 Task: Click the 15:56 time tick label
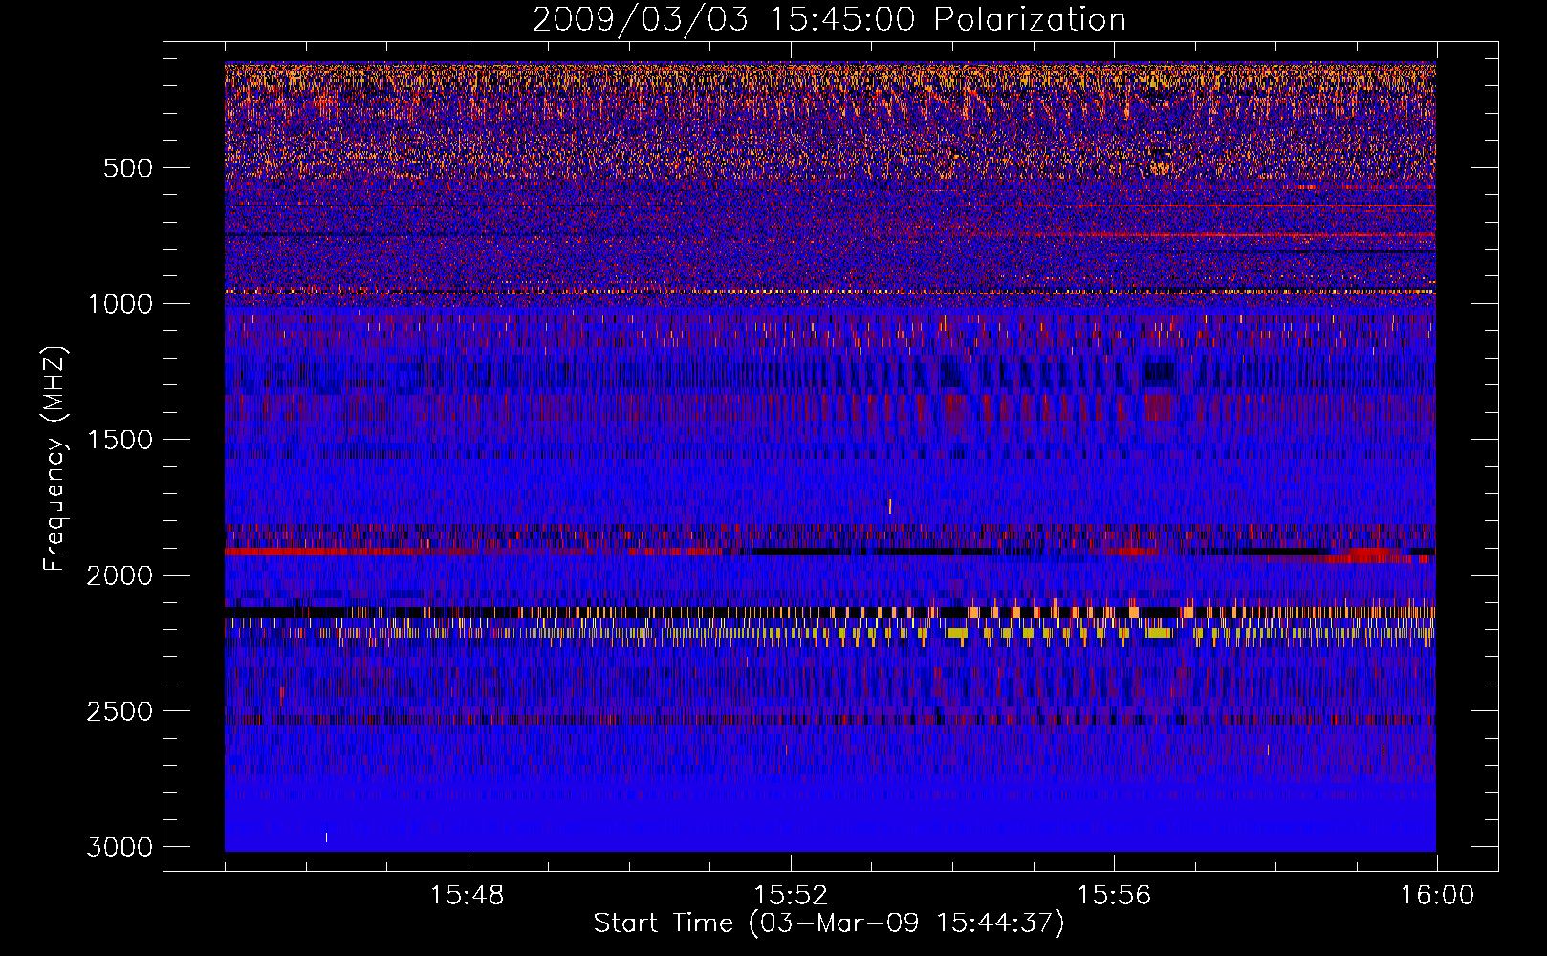[1114, 896]
